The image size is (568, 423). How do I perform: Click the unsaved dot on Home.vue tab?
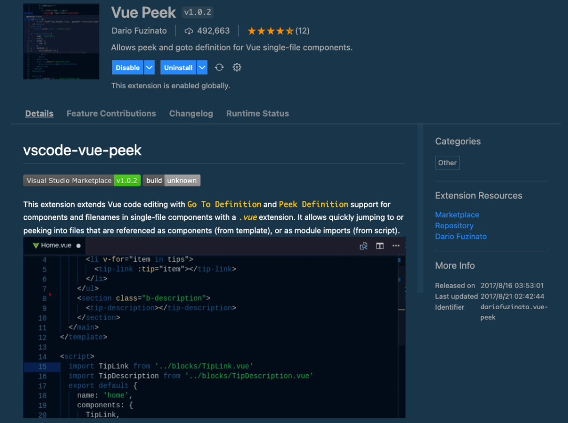point(78,246)
